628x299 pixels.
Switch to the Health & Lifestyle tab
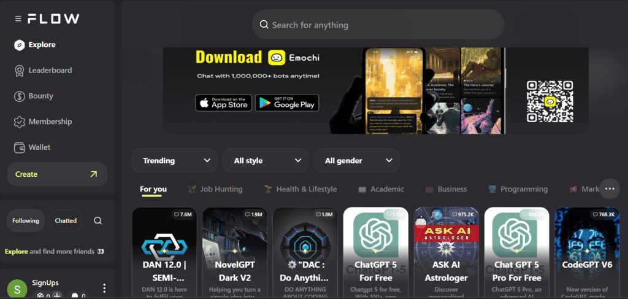click(301, 189)
